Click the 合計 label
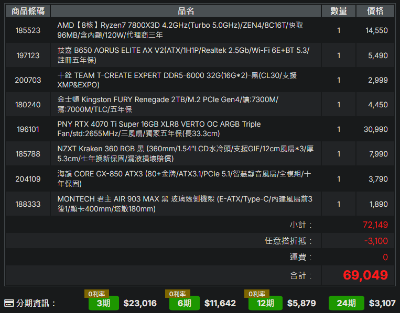This screenshot has width=400, height=313. click(x=301, y=275)
